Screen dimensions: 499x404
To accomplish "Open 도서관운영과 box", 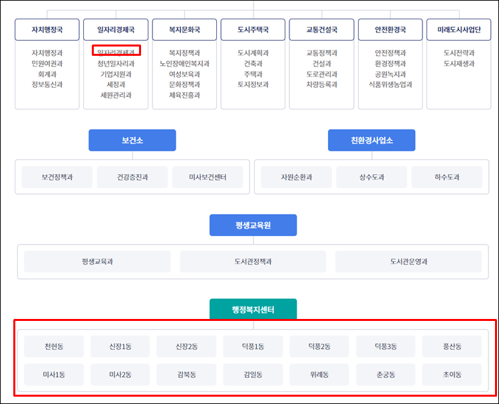I will pyautogui.click(x=409, y=262).
